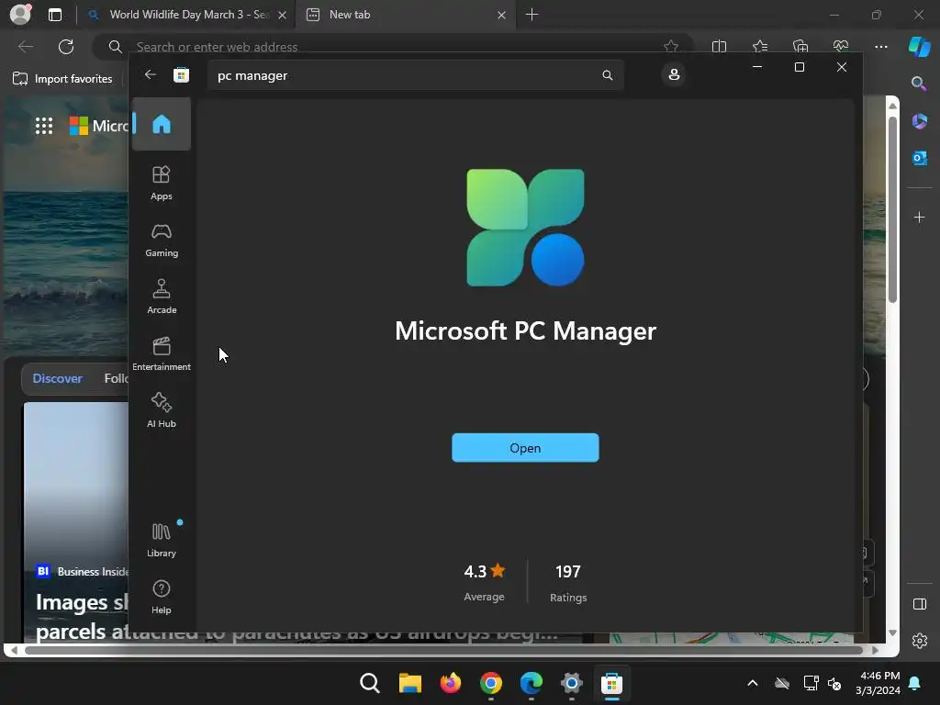This screenshot has width=940, height=705.
Task: Open a new Edge tab with plus
Action: point(532,15)
